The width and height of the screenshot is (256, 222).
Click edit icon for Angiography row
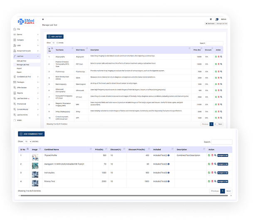click(216, 57)
